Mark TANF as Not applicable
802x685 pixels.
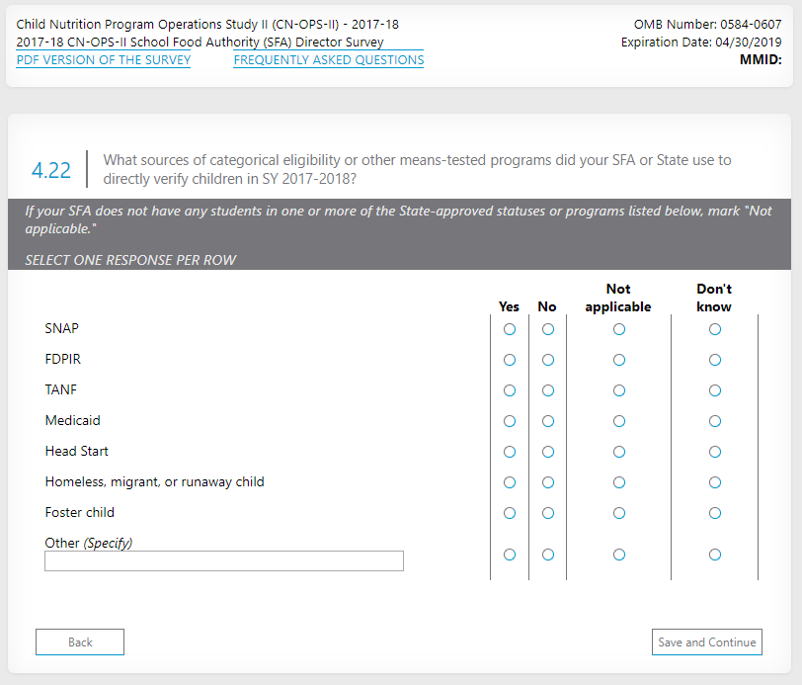pyautogui.click(x=619, y=391)
